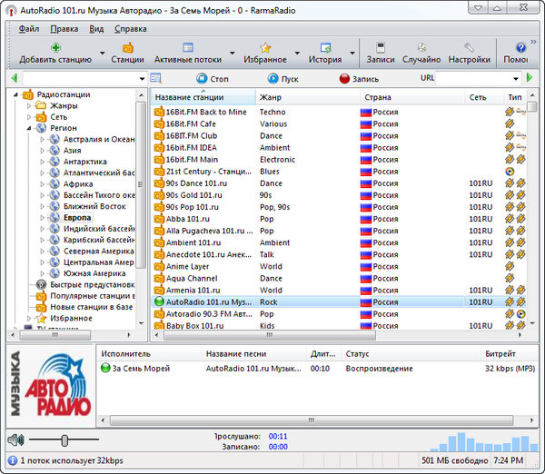Click the Добавить станцию toolbar icon

coord(55,47)
